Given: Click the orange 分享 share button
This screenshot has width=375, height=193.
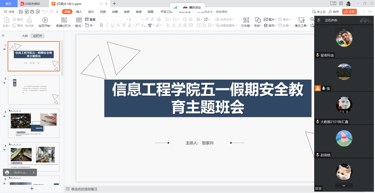Looking at the screenshot, I should 349,12.
